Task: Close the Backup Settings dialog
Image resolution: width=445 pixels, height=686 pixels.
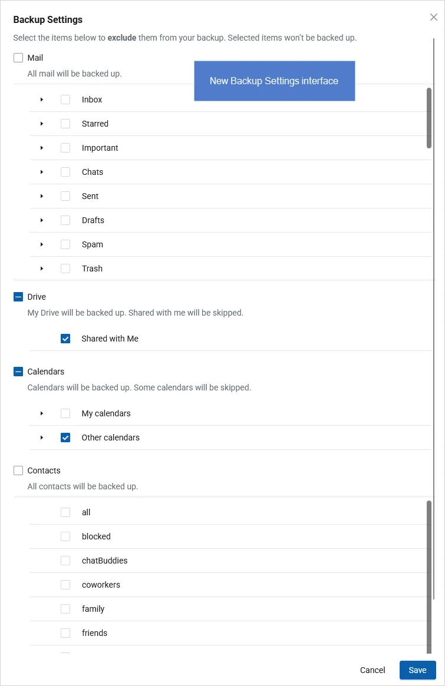Action: click(434, 17)
